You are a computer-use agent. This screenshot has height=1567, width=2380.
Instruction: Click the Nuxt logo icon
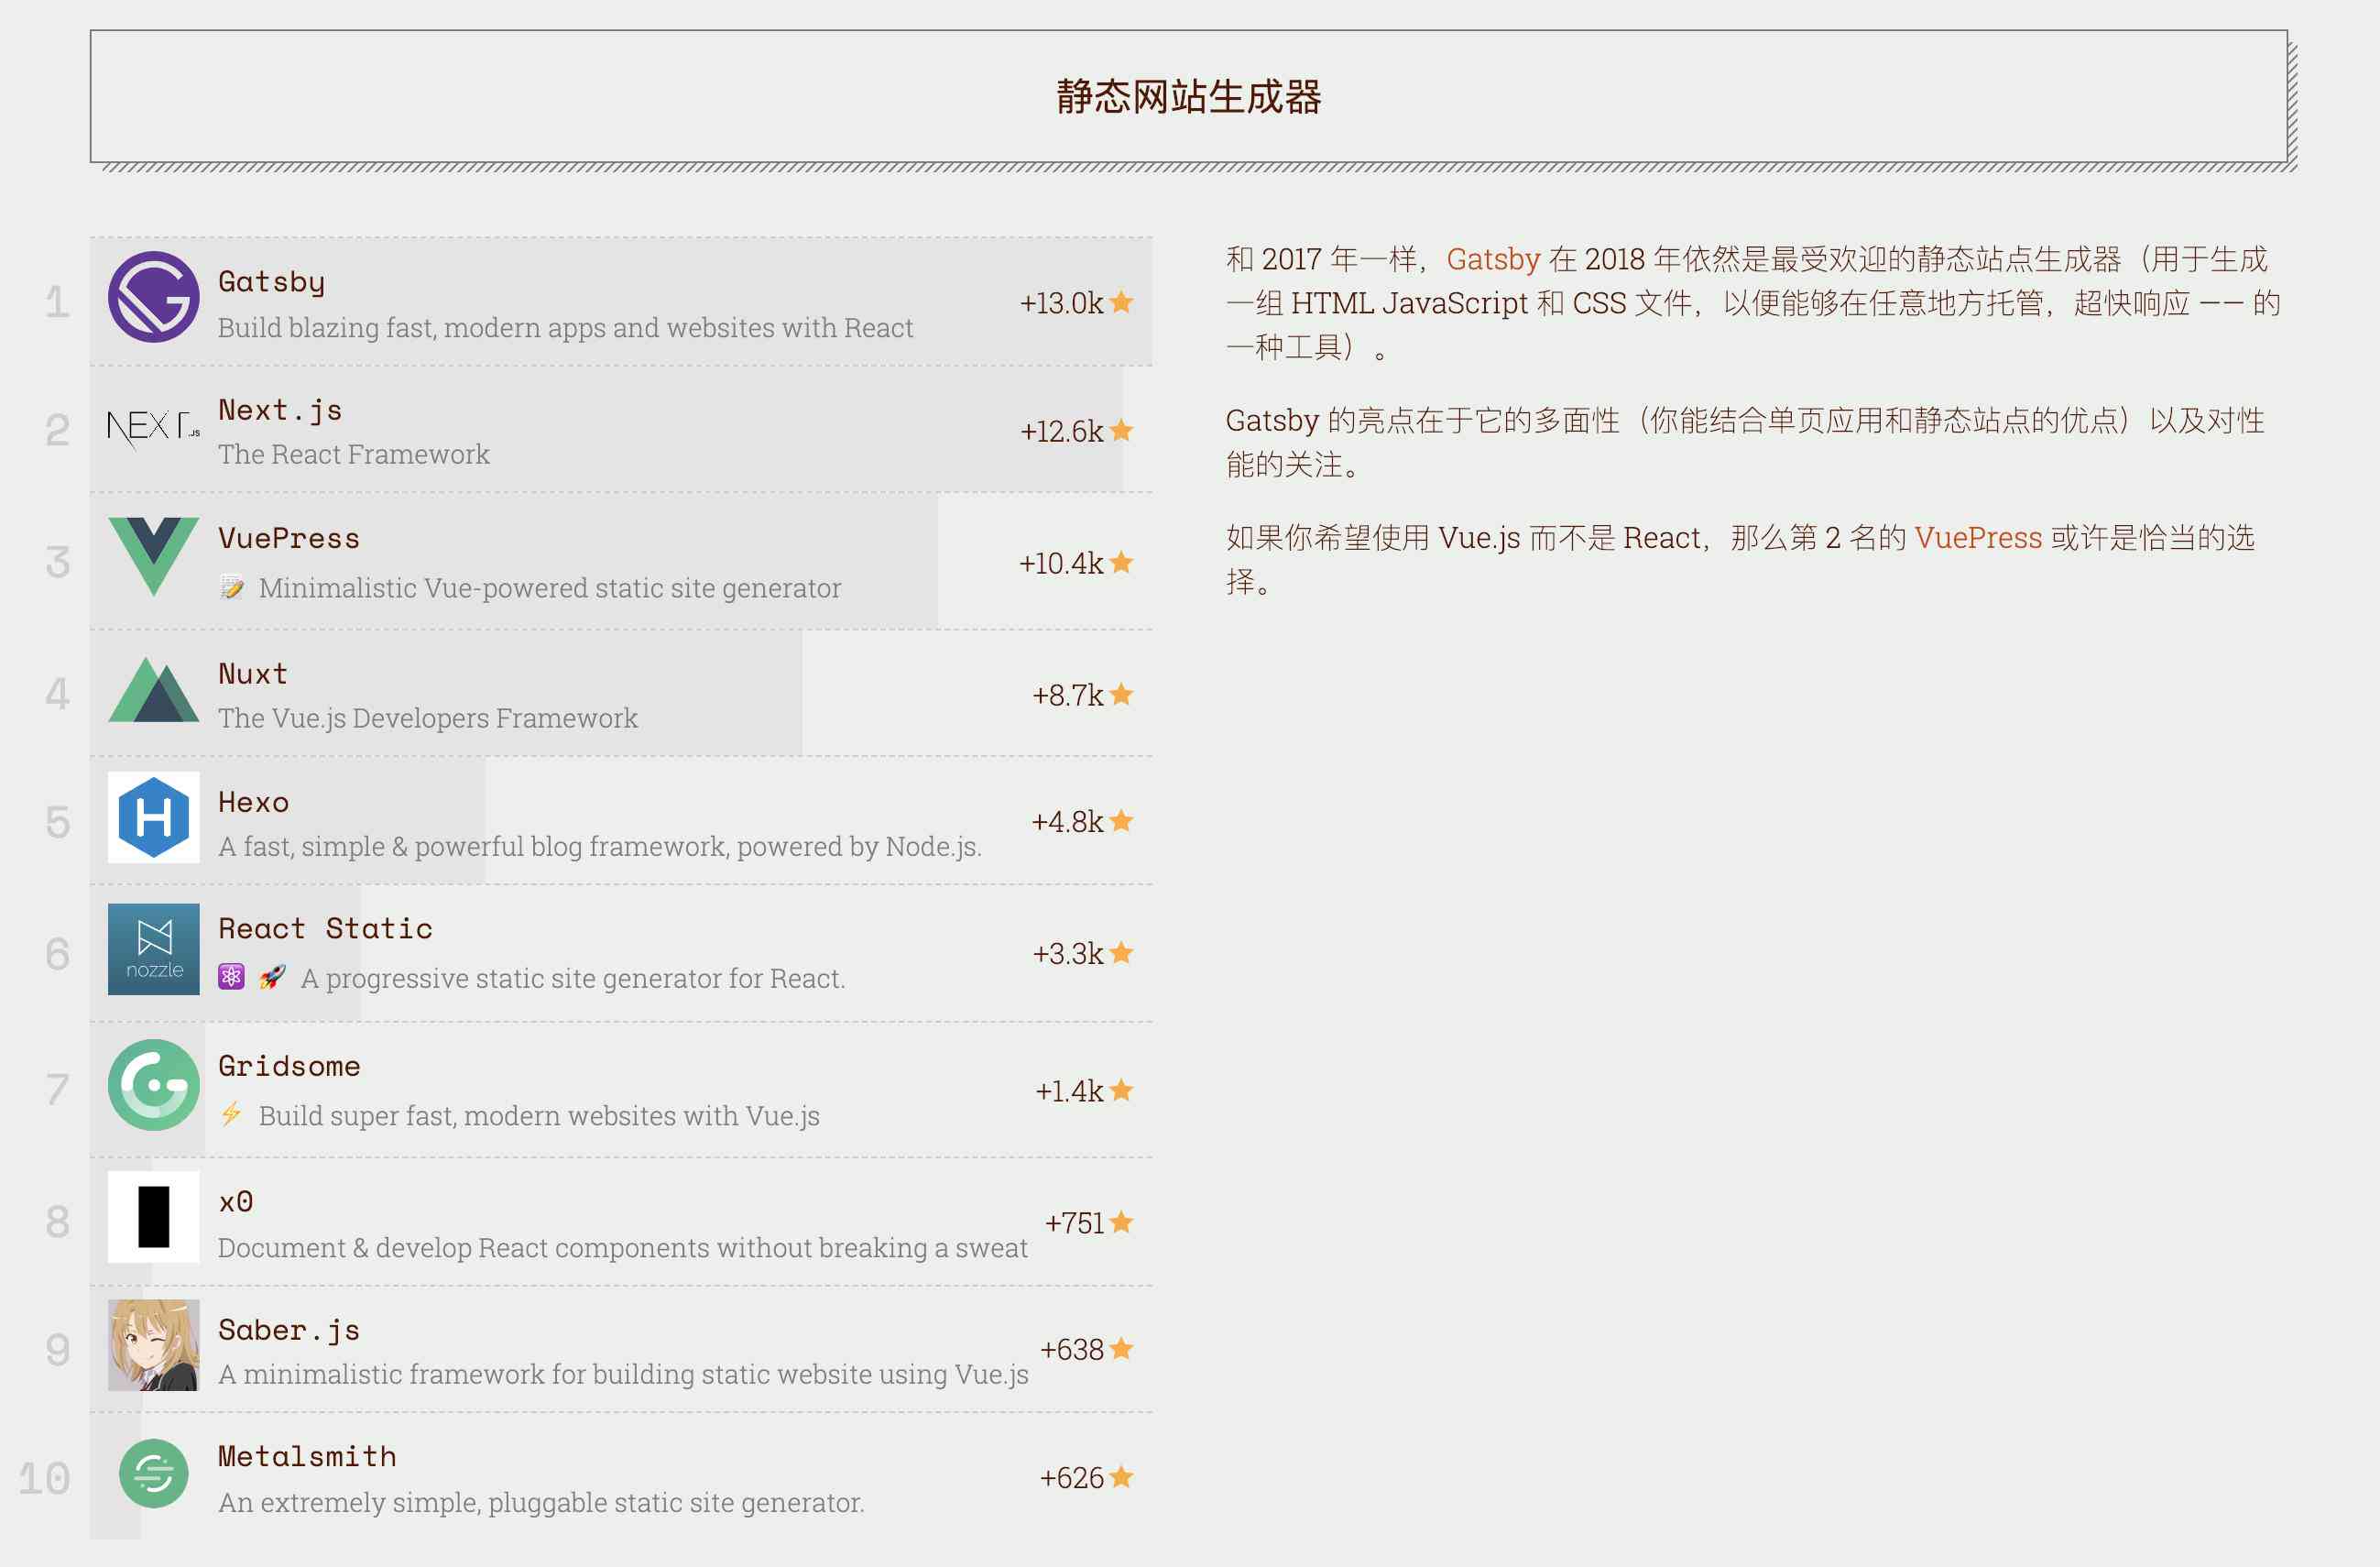click(x=152, y=689)
